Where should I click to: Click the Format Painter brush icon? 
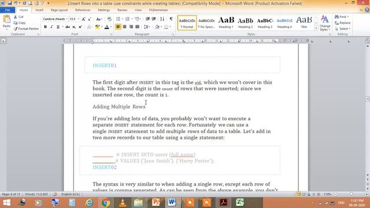[x=16, y=29]
